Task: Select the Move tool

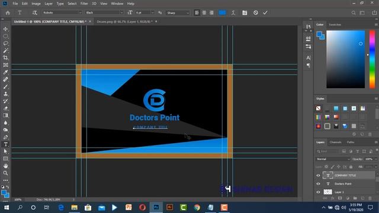Action: (x=5, y=29)
